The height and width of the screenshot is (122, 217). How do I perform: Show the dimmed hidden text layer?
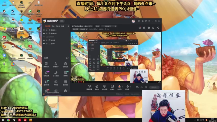click(44, 37)
